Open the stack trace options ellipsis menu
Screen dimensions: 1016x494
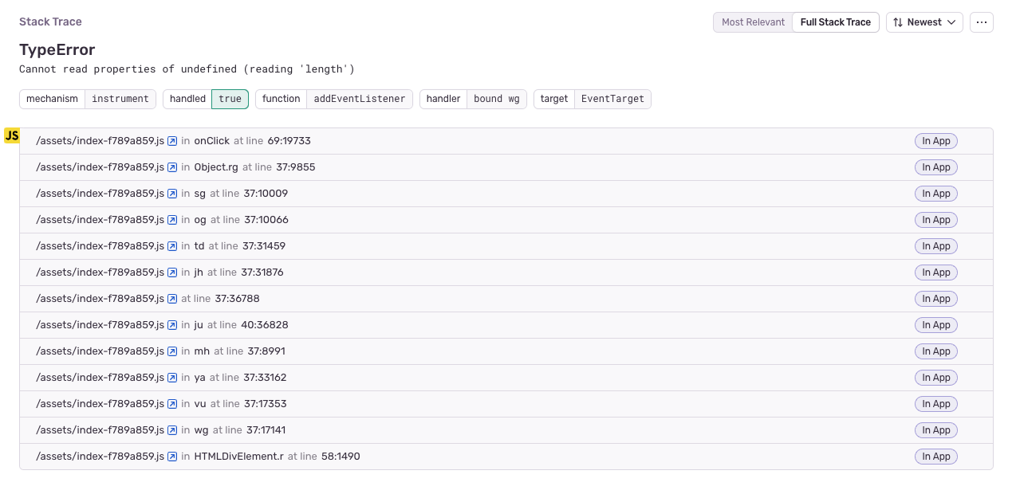981,22
